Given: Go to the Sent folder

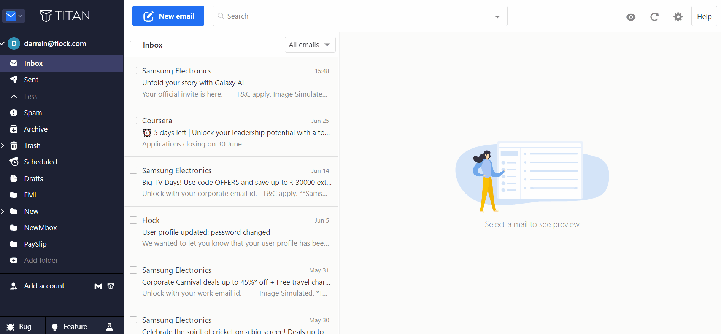Looking at the screenshot, I should click(31, 80).
